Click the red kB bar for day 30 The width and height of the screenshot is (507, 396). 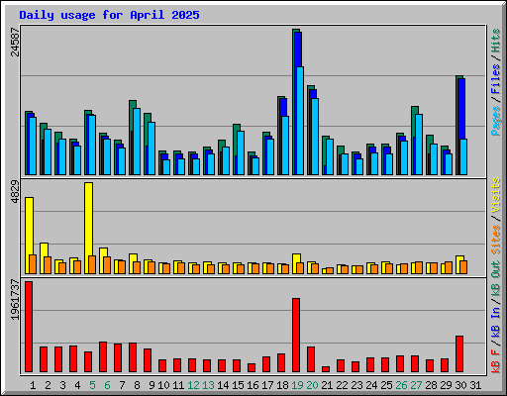click(x=459, y=354)
